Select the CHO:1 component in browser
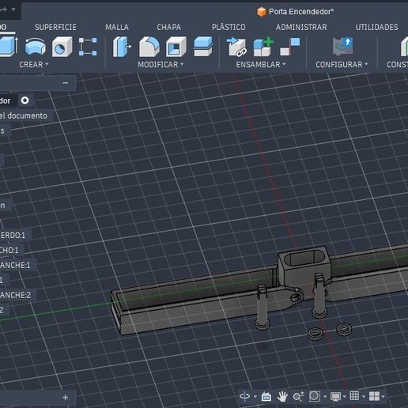The image size is (408, 408). click(9, 250)
